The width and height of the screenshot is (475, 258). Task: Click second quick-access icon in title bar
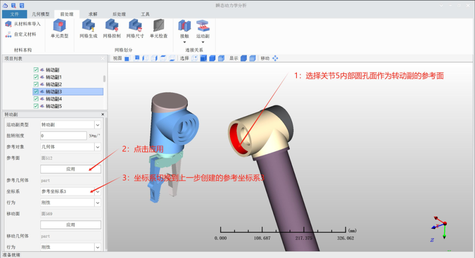(x=13, y=5)
